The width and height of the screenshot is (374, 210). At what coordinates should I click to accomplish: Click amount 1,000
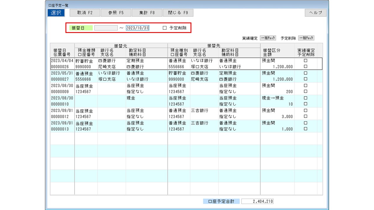tap(287, 129)
